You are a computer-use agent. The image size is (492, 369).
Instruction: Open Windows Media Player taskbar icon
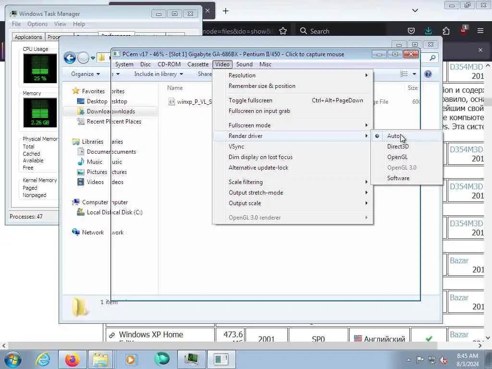[x=131, y=359]
